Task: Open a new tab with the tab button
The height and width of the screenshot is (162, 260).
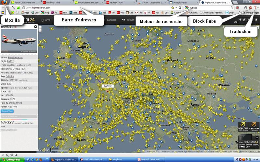Action: [x=235, y=3]
